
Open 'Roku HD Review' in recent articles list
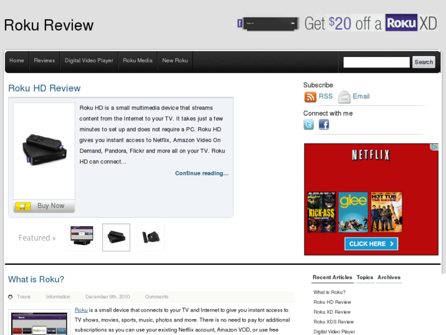click(x=333, y=302)
